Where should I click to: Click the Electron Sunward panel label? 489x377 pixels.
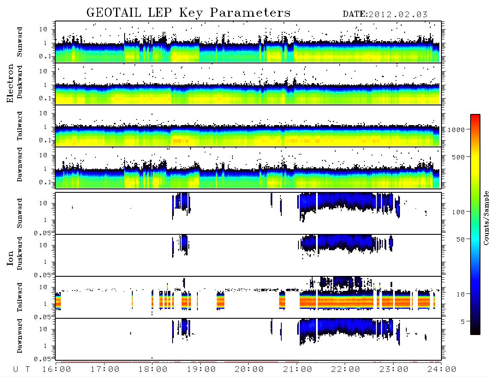[x=20, y=42]
